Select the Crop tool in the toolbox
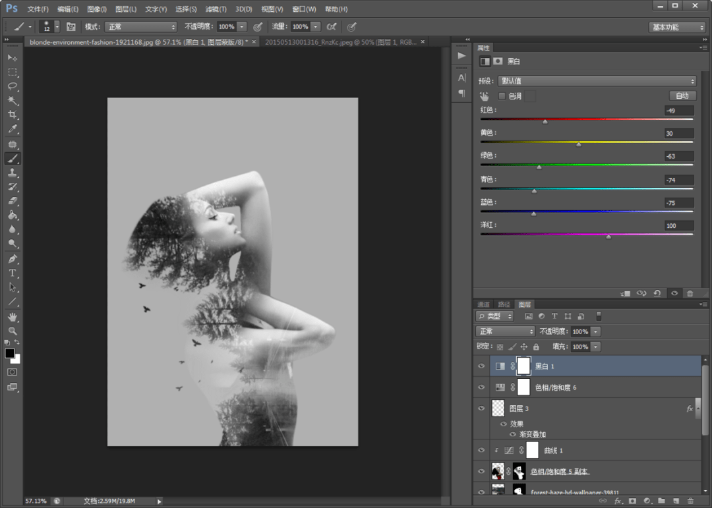This screenshot has width=712, height=508. point(13,115)
